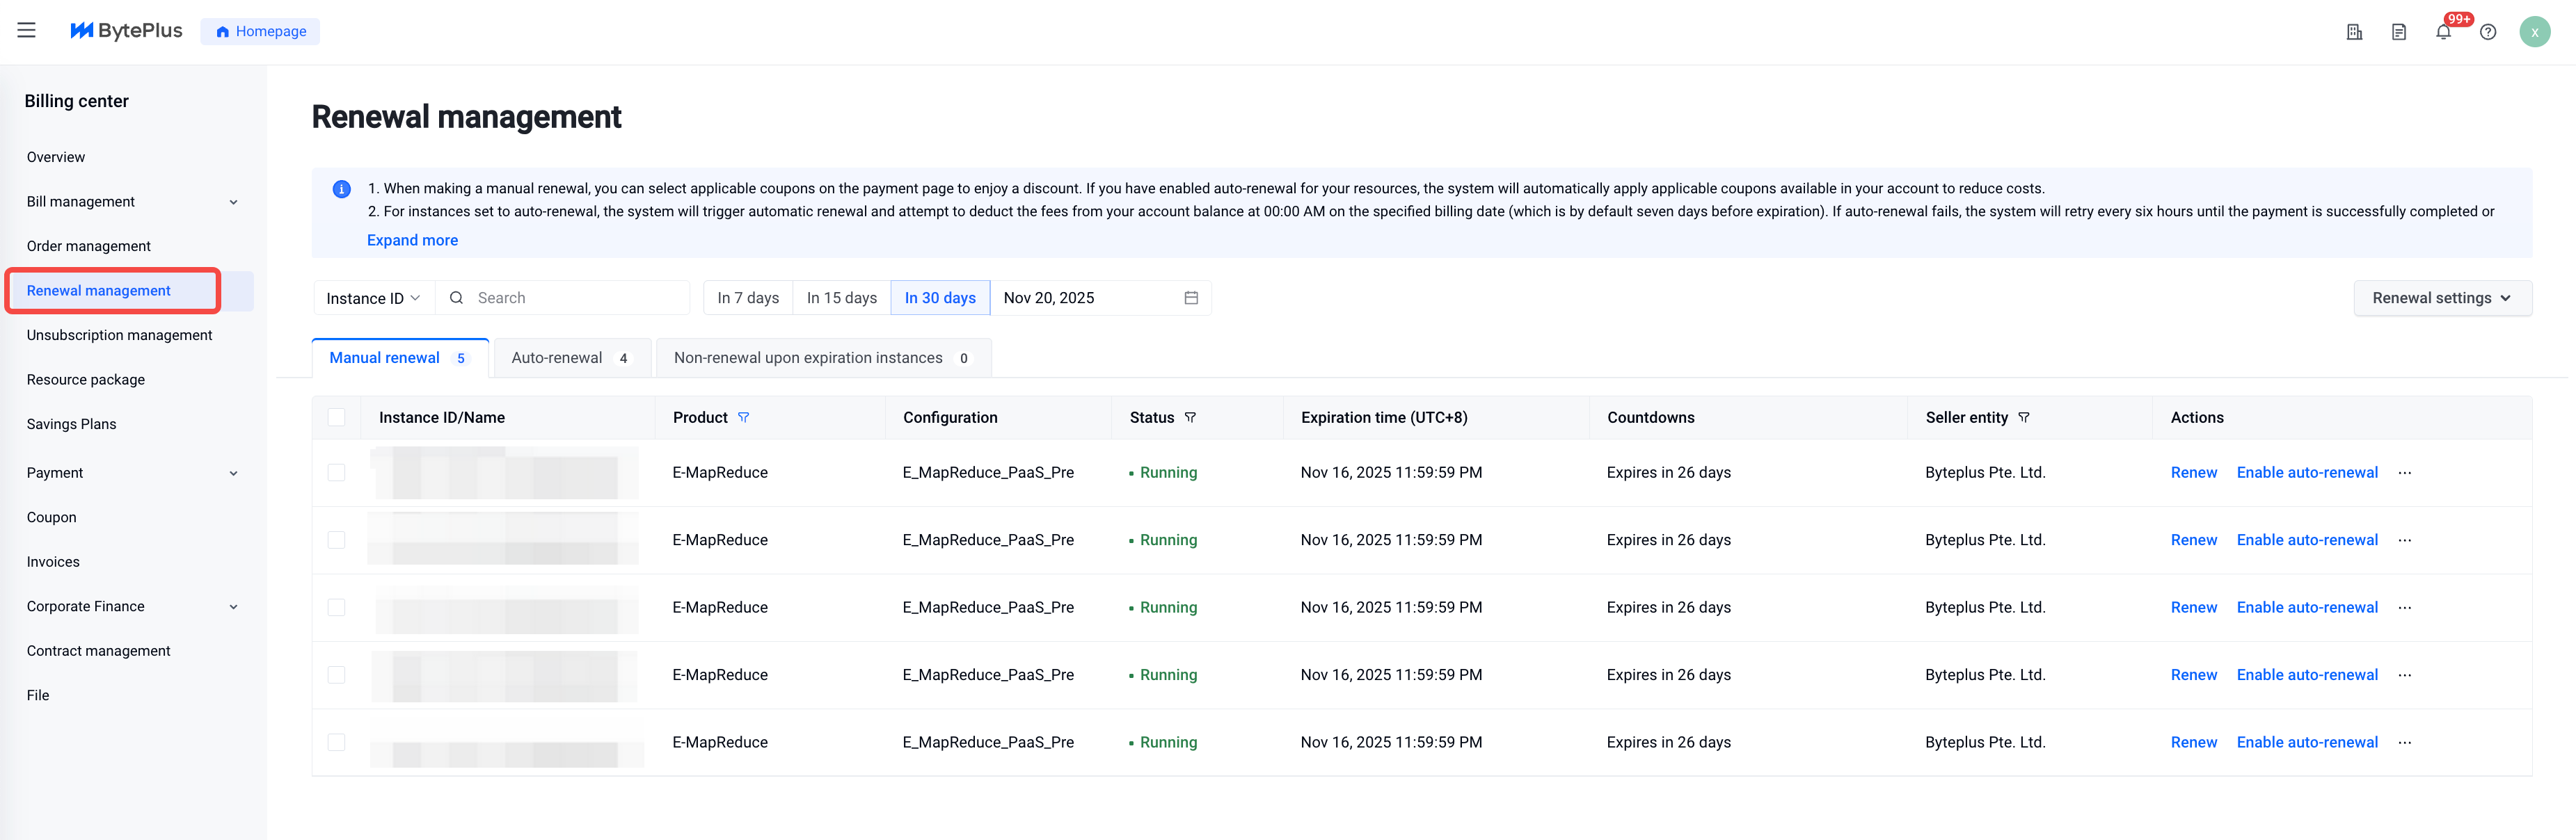
Task: Open the calendar date picker icon
Action: pos(1191,298)
